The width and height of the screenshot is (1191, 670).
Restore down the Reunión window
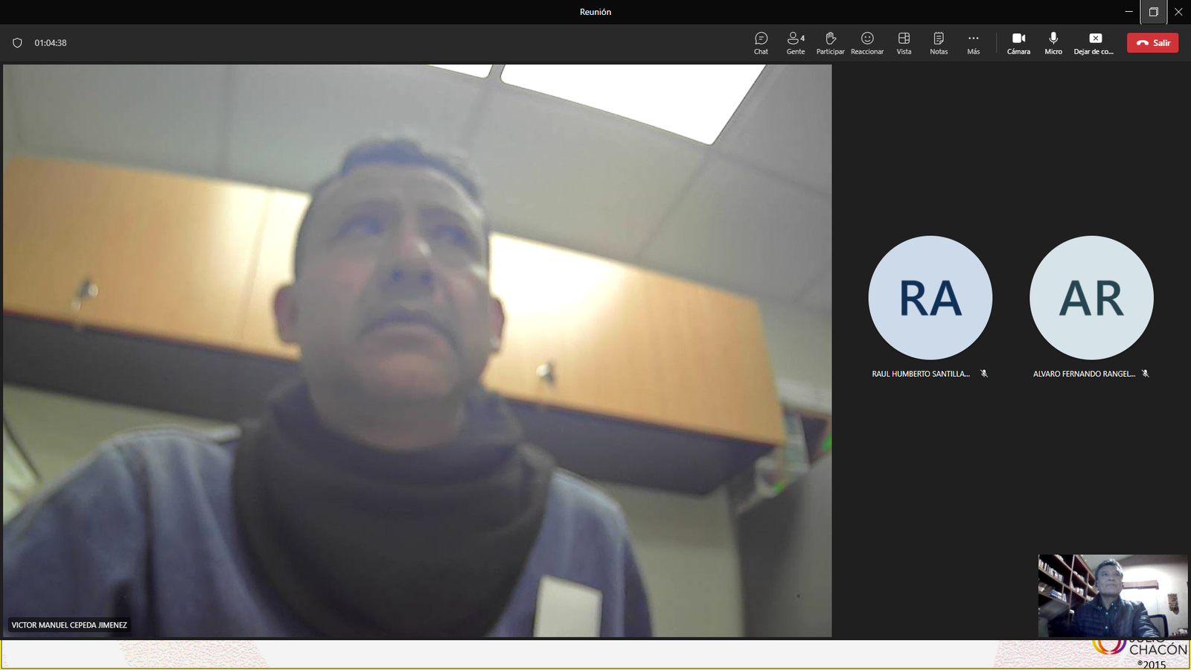click(x=1153, y=12)
